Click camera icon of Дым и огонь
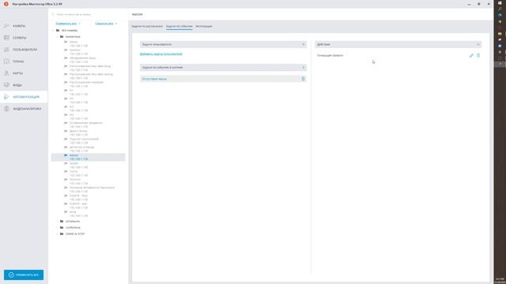The height and width of the screenshot is (284, 506). (x=66, y=131)
